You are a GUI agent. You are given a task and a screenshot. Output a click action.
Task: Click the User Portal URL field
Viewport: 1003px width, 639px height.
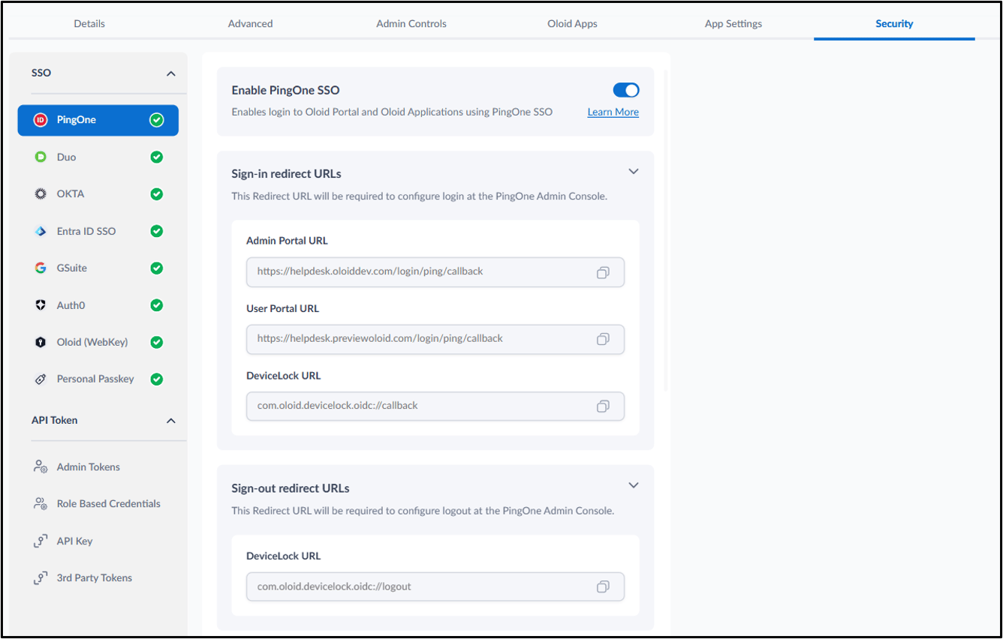435,339
